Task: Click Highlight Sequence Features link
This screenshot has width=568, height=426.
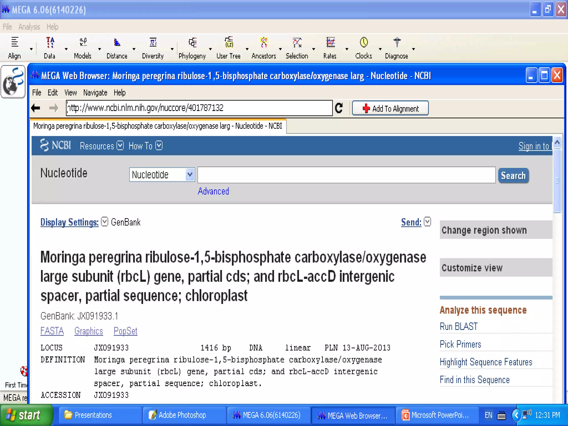Action: click(486, 362)
